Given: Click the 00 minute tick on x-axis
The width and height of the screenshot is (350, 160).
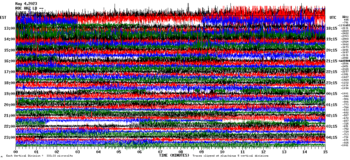Looking at the screenshot, I should click(x=16, y=152).
